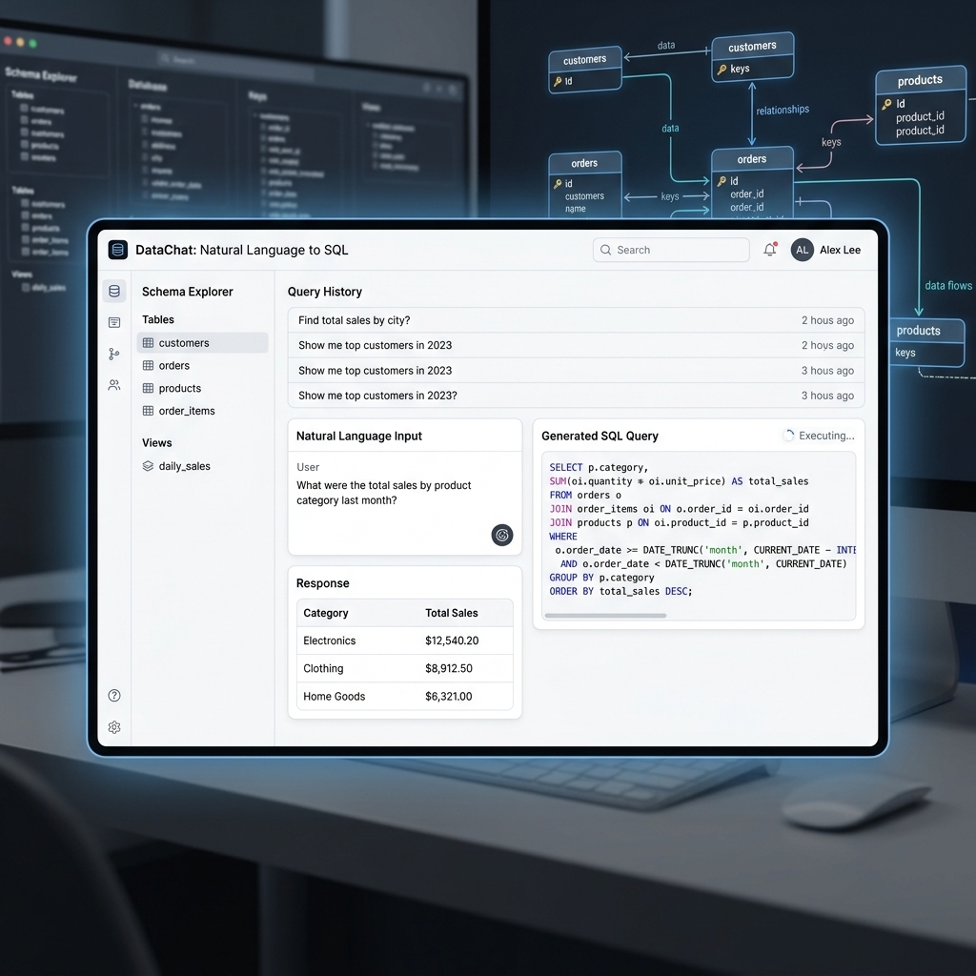Open the team members panel icon
The image size is (976, 976).
pos(114,385)
